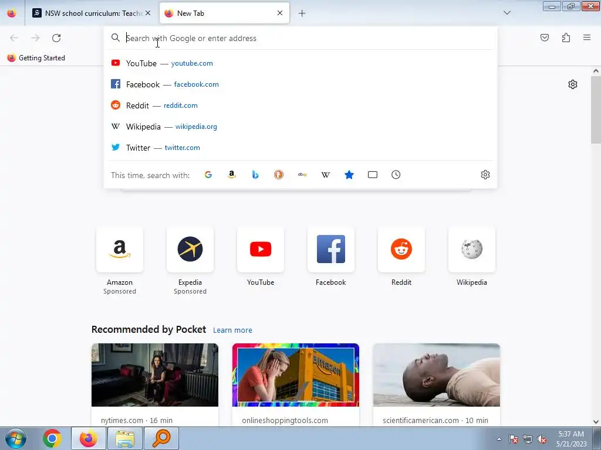
Task: Choose the Reddit reddit.com suggestion
Action: [300, 105]
